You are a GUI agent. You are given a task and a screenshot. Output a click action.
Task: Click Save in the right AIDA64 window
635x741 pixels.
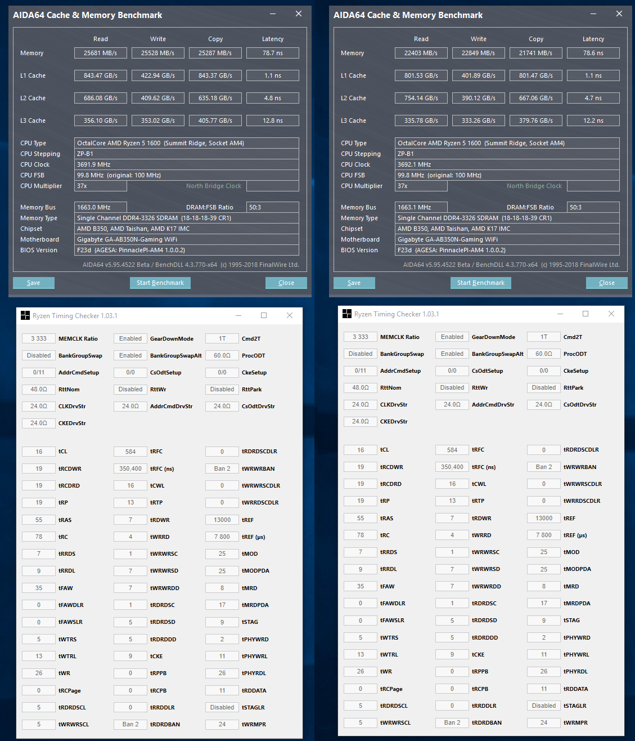(x=354, y=283)
